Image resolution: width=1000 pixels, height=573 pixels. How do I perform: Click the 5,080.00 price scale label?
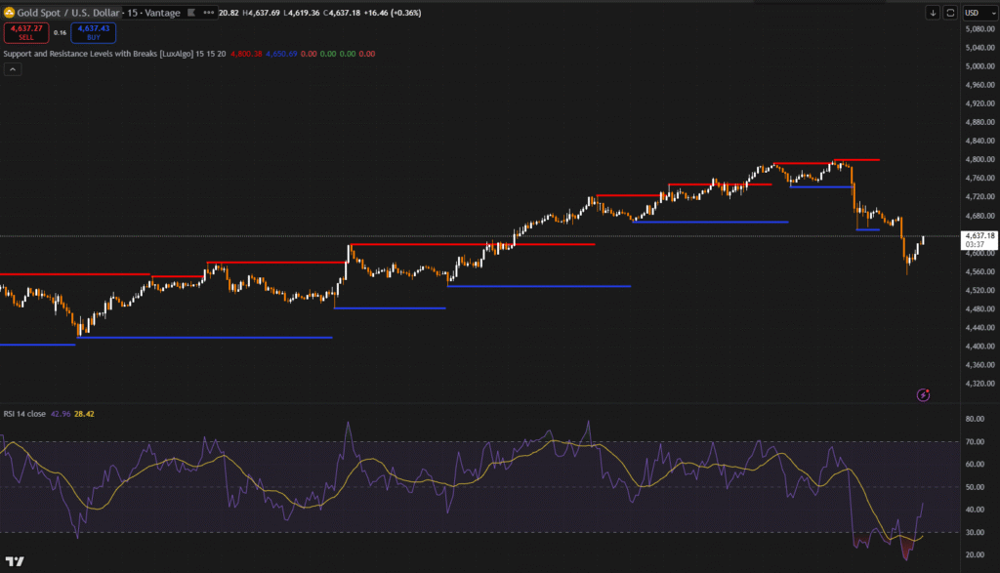point(980,28)
